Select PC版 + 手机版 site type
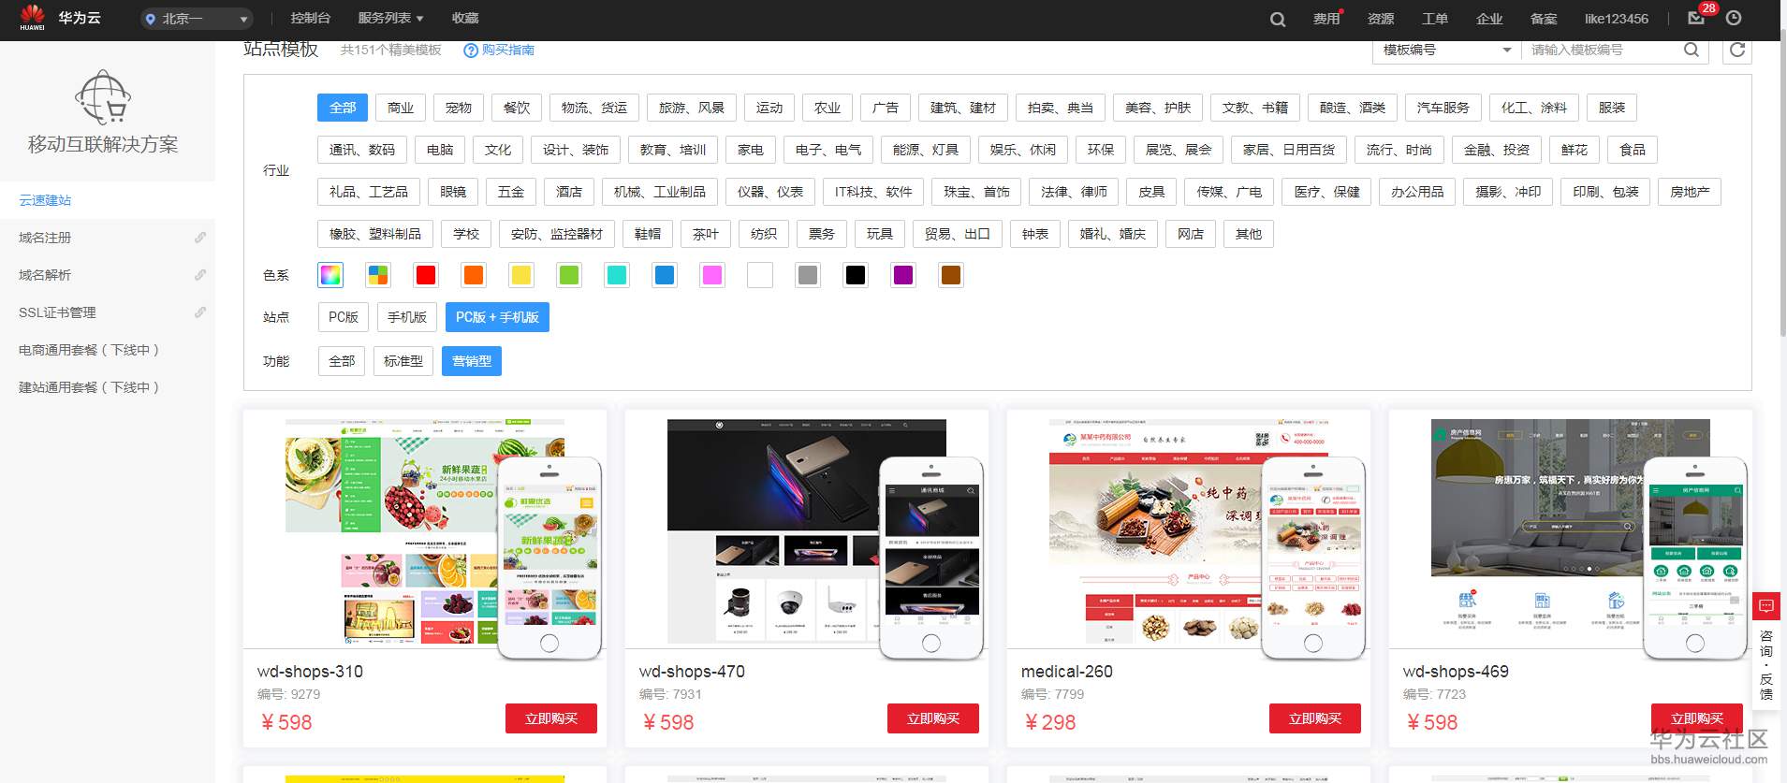 (497, 317)
